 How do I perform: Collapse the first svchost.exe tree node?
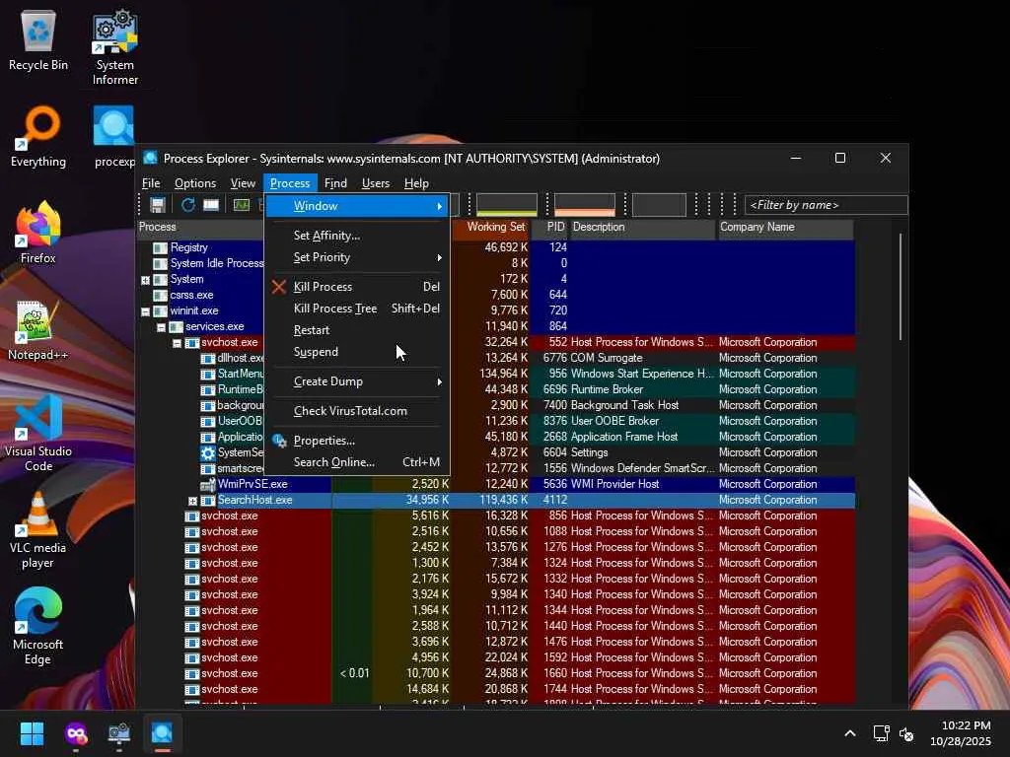(178, 343)
